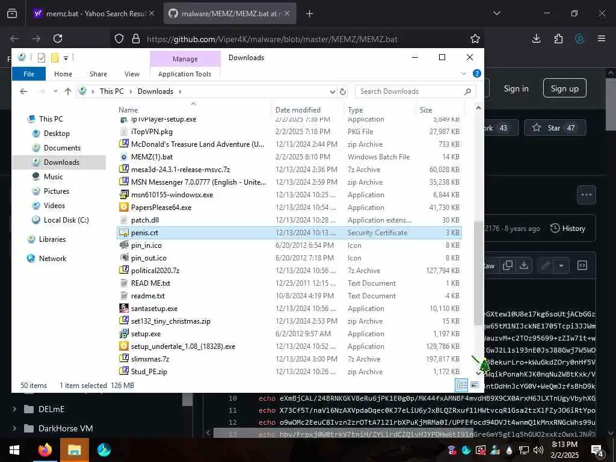Expand the This PC breadcrumb arrow
Viewport: 616px width, 462px height.
(131, 91)
